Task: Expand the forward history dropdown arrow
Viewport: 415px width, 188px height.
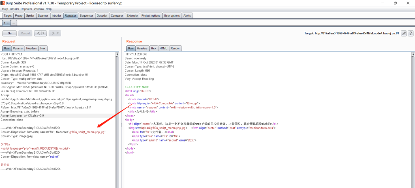Action: tap(58, 33)
